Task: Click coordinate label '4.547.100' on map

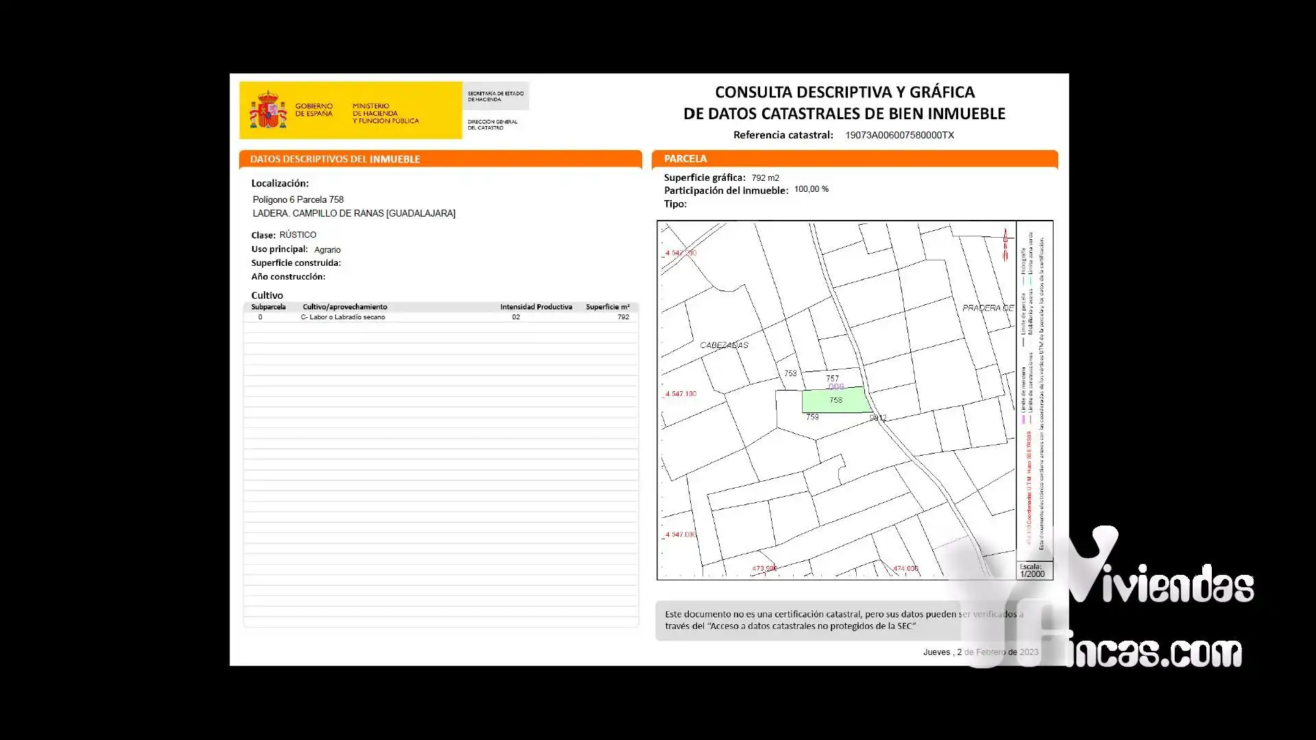Action: 680,394
